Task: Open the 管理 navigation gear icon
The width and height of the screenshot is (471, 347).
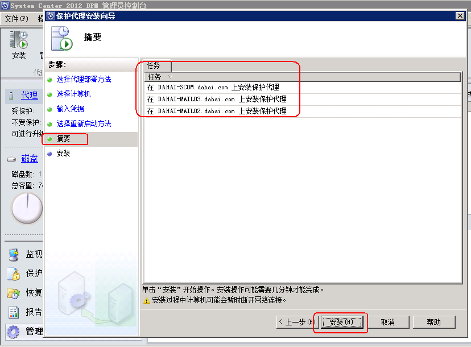Action: click(x=13, y=332)
